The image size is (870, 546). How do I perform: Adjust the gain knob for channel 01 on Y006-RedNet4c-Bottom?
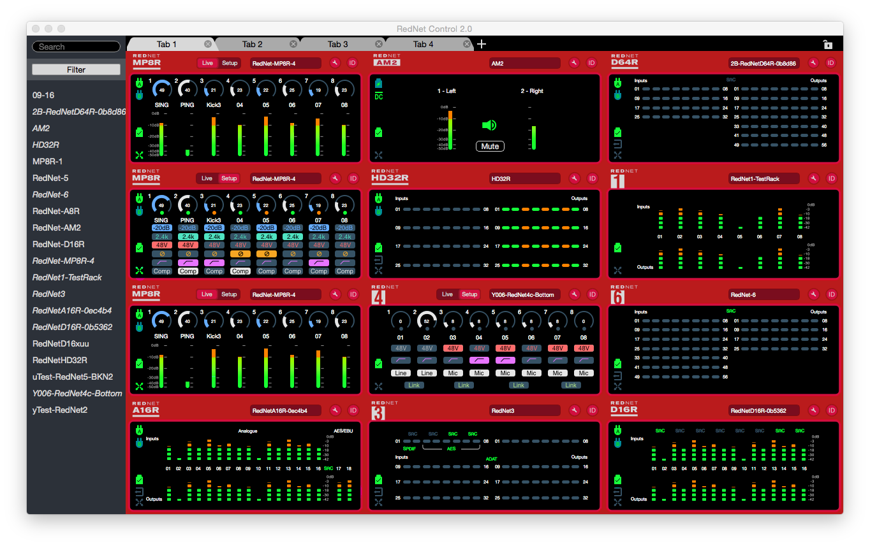tap(401, 320)
